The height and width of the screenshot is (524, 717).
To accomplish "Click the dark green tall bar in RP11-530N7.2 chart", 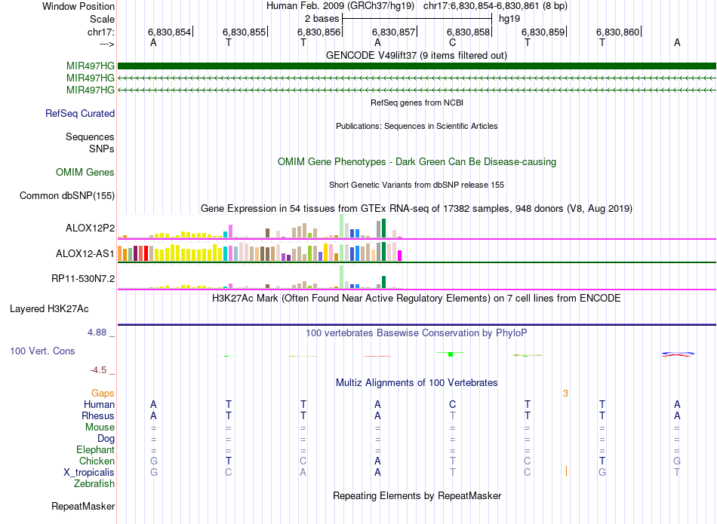I will pos(383,282).
